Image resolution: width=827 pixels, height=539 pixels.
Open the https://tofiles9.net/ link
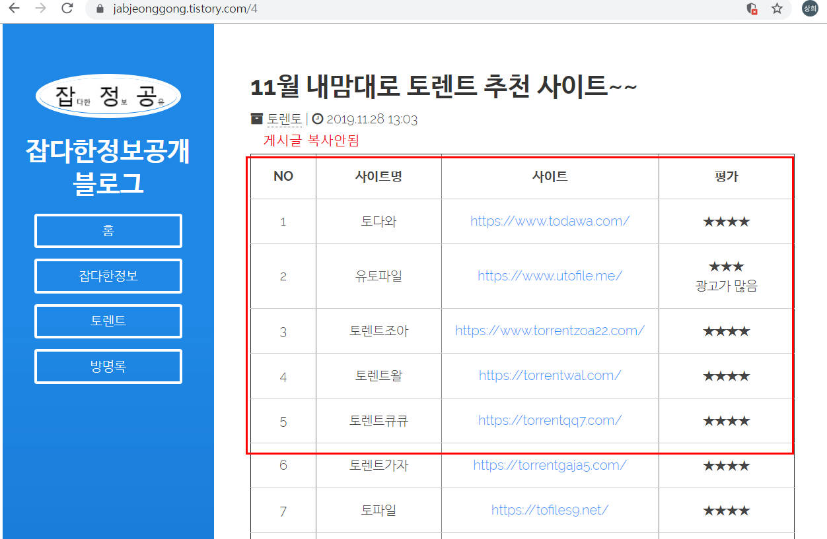(x=550, y=510)
